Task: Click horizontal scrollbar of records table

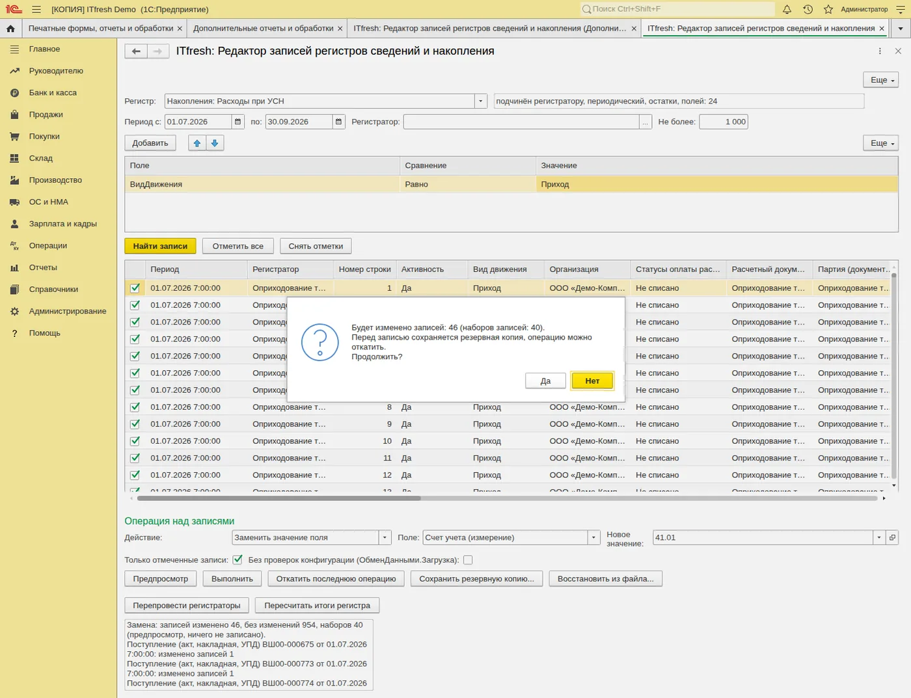Action: pyautogui.click(x=279, y=498)
